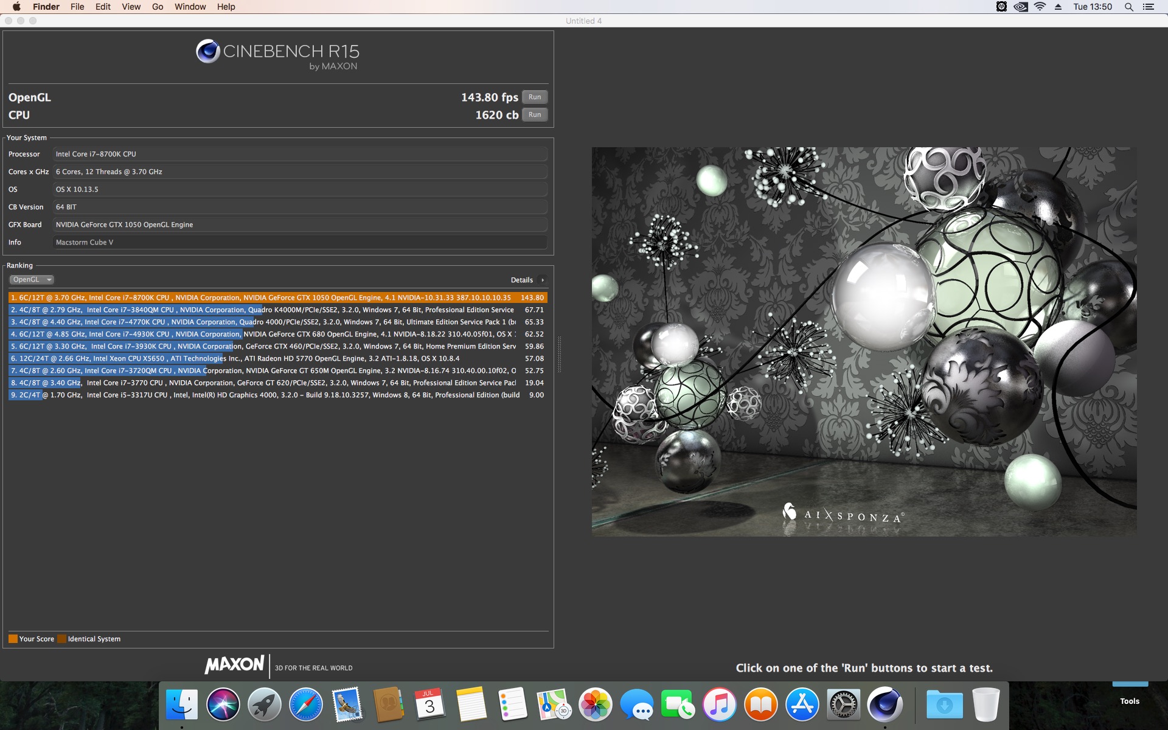Click the orange Your Score swatch
The height and width of the screenshot is (730, 1168).
click(x=13, y=639)
